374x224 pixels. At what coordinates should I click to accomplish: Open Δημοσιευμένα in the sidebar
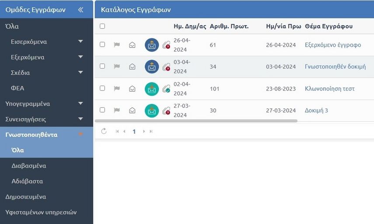(26, 197)
